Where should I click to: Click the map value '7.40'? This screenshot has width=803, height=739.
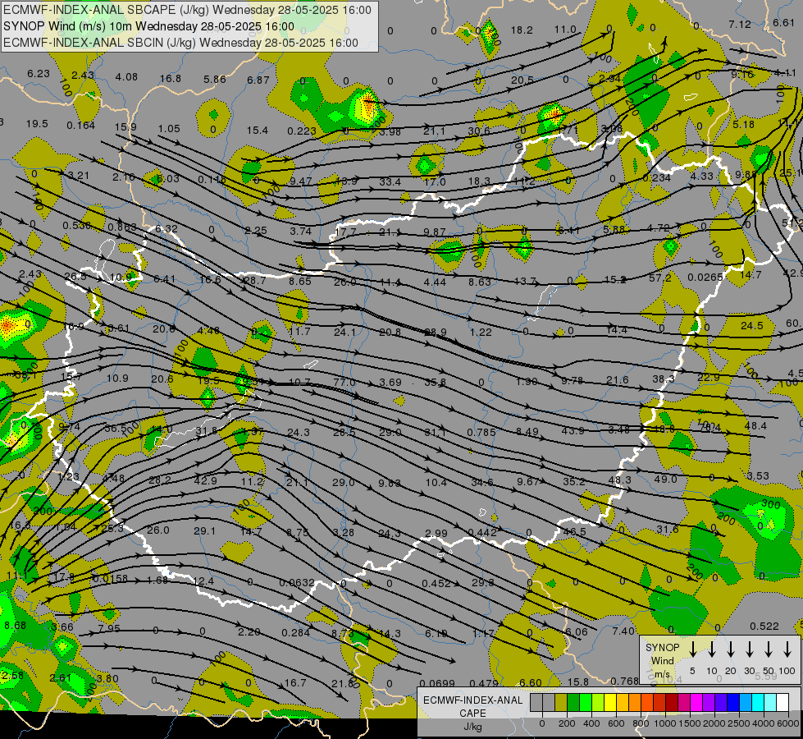point(623,631)
